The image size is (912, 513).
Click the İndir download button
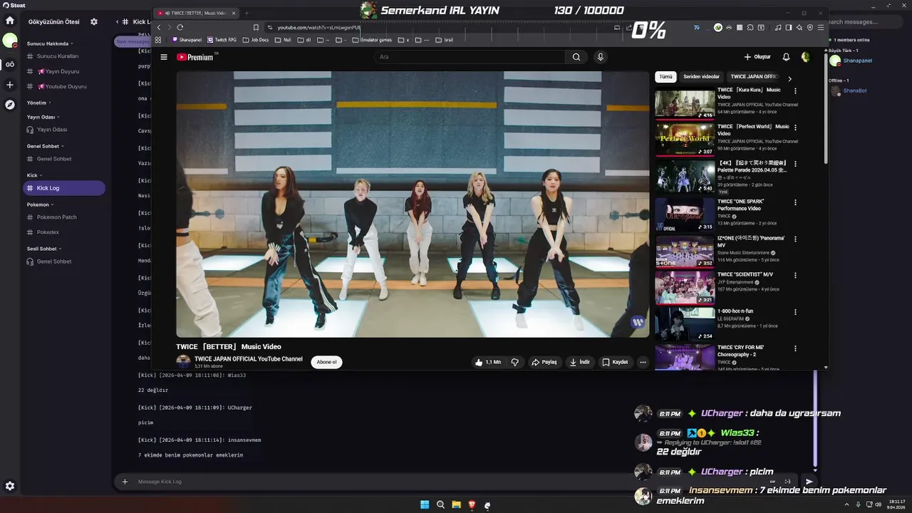point(579,362)
